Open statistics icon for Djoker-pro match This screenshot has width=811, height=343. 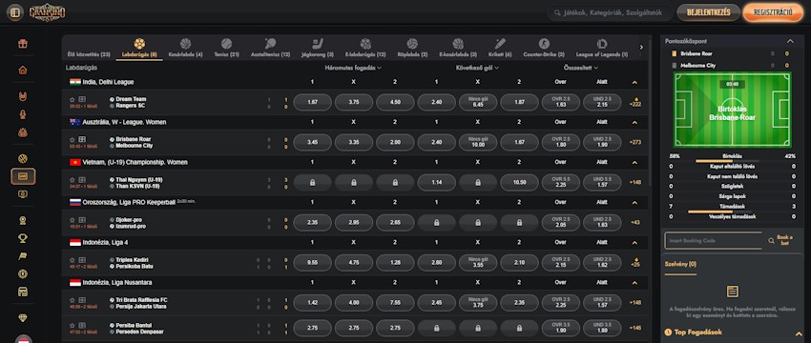[82, 220]
